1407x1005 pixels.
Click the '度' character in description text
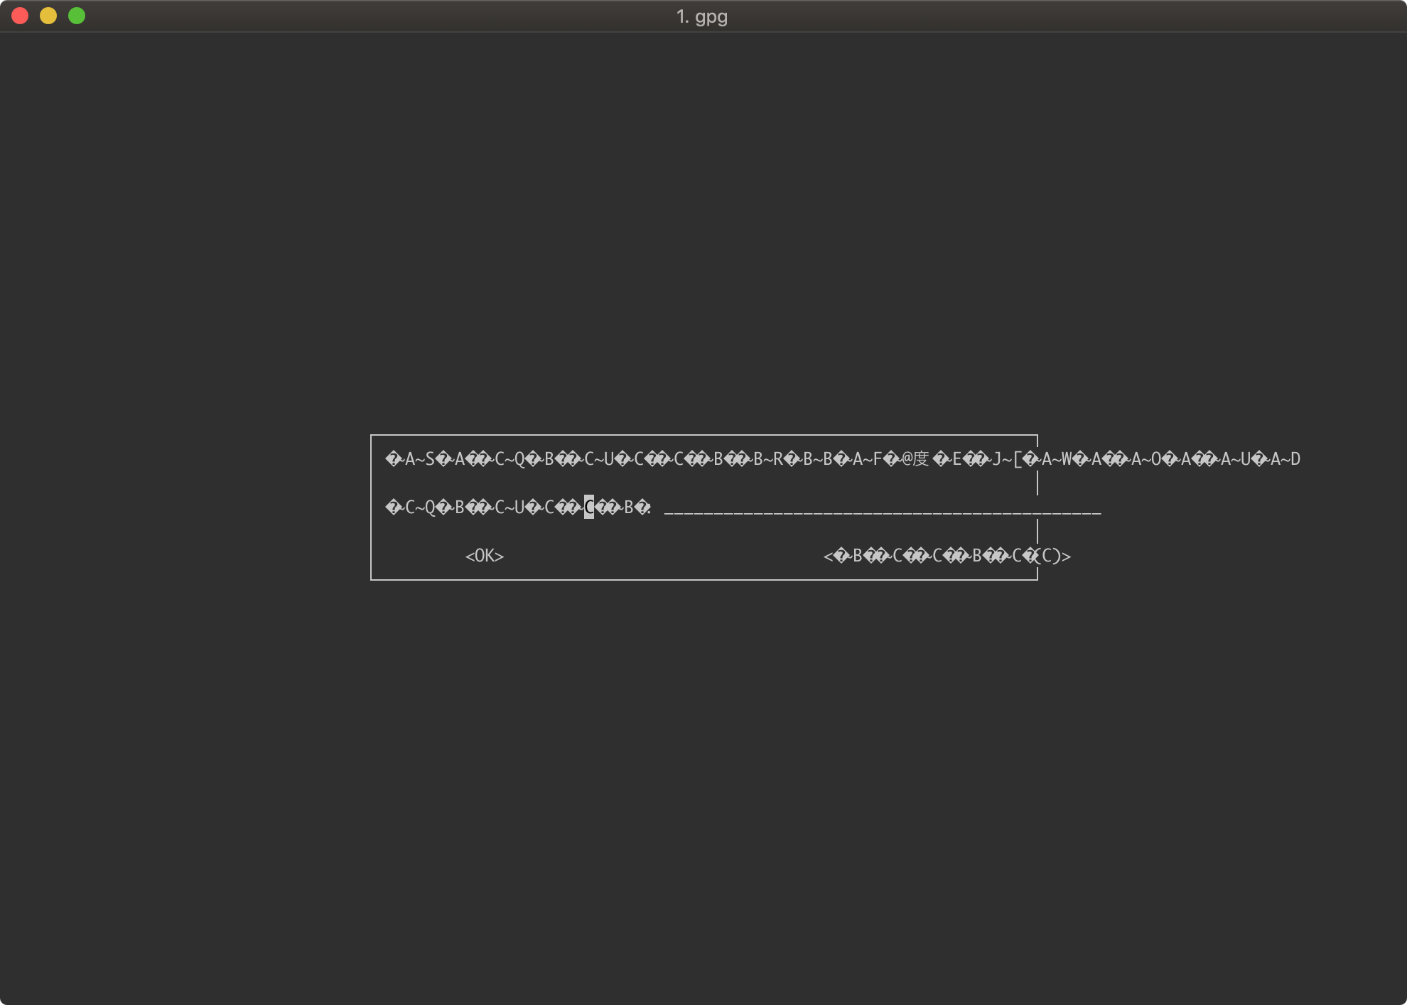(x=921, y=459)
